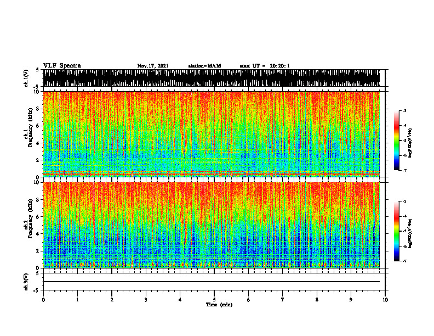Viewport: 434px width, 336px height.
Task: Click the "VLF Spectra" title text
Action: coord(62,65)
